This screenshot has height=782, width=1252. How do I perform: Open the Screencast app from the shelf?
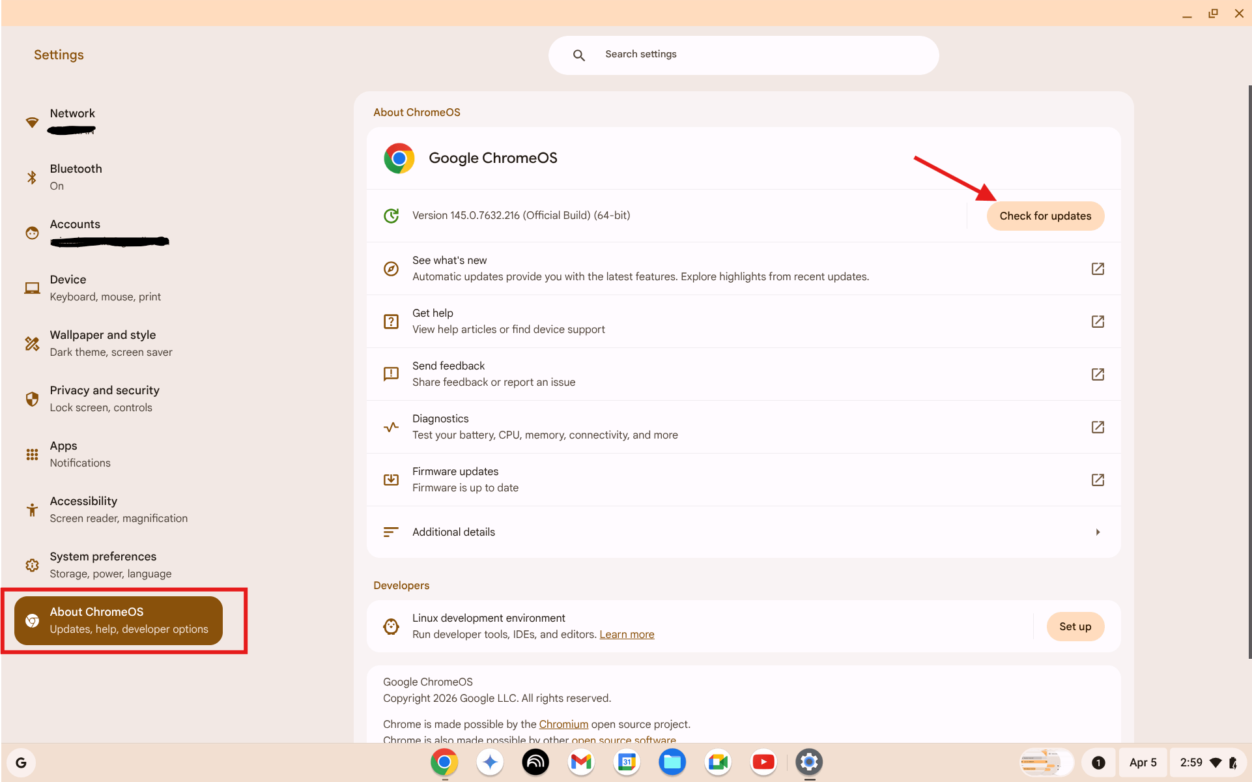click(535, 762)
